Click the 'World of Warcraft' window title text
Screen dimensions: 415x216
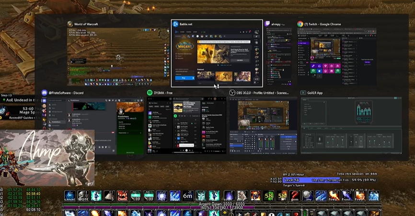tap(86, 24)
